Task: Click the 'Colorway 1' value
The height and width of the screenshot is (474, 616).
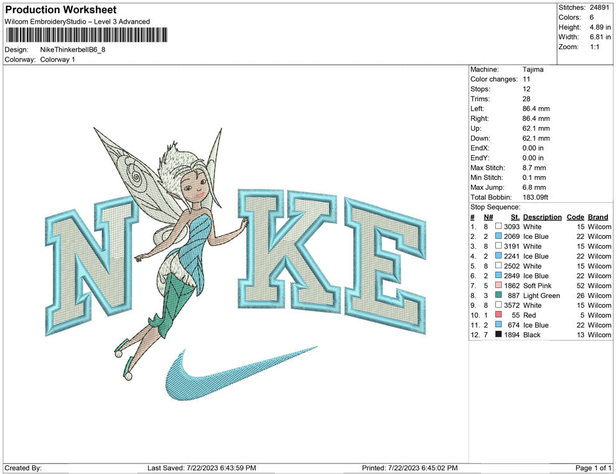Action: [x=57, y=60]
